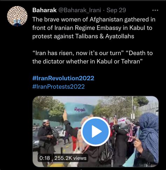Open the #IranRevolution2022 hashtag
The height and width of the screenshot is (170, 166).
pyautogui.click(x=63, y=78)
